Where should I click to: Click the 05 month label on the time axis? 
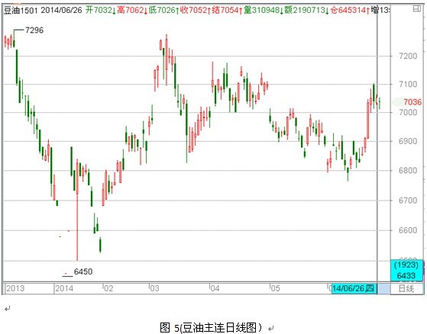(x=275, y=288)
